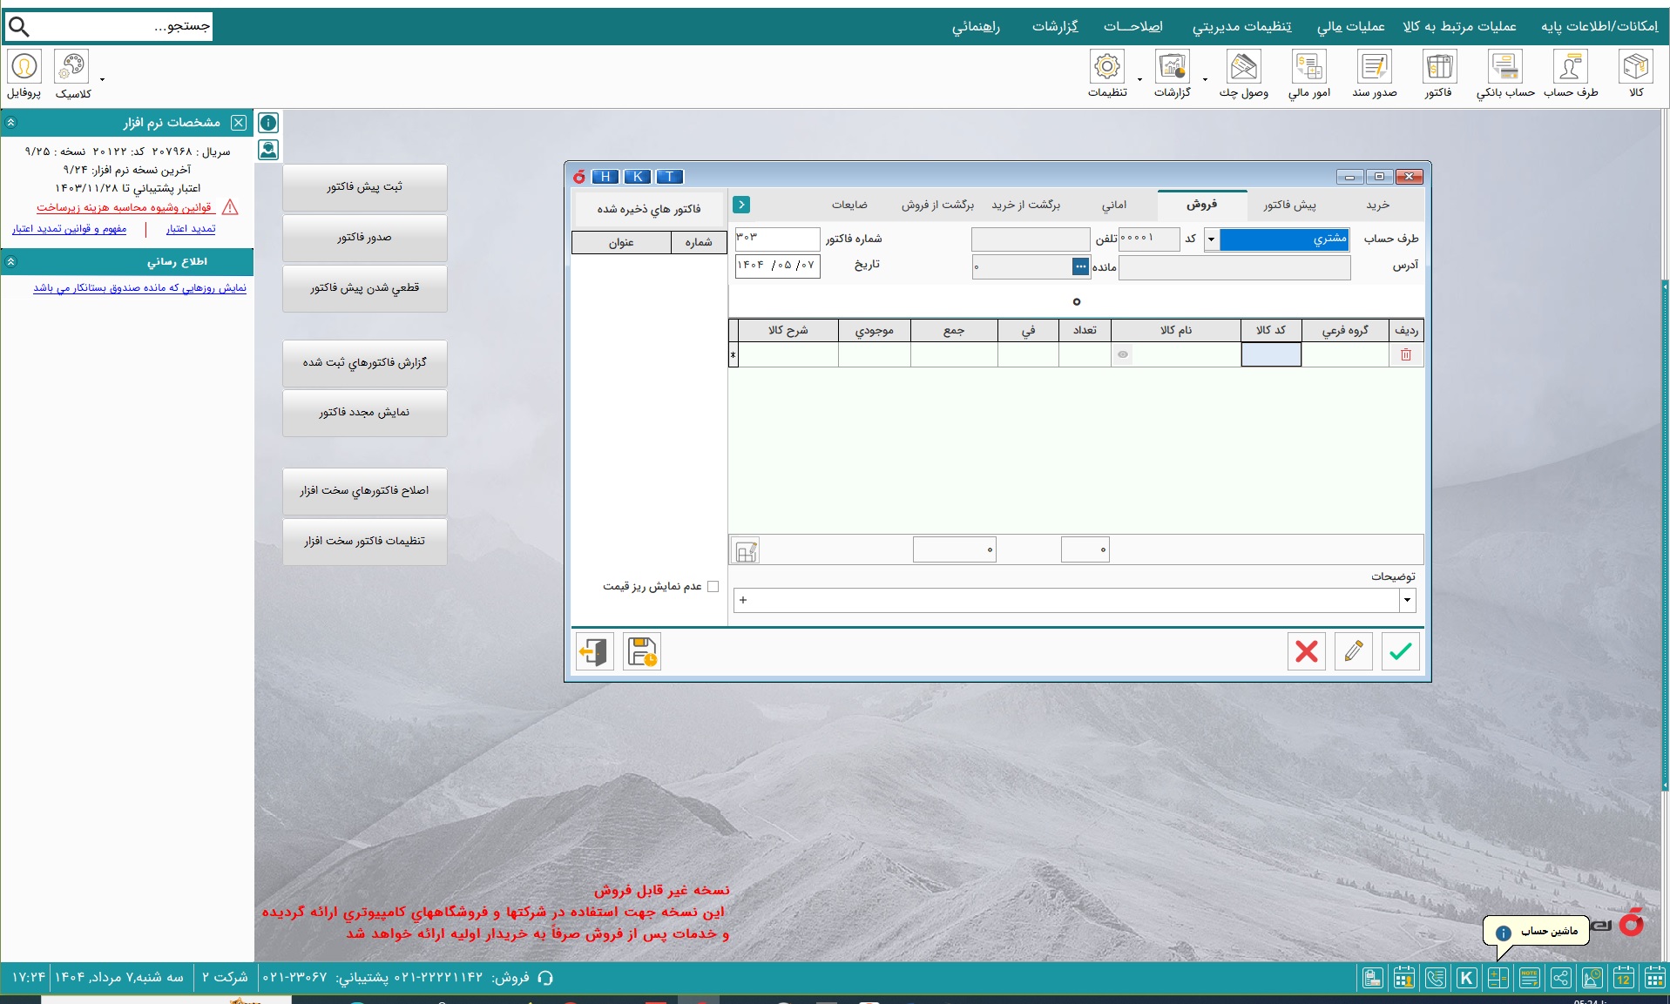Click the ثبت پيش فاکتور button
The height and width of the screenshot is (1004, 1670).
pos(364,187)
